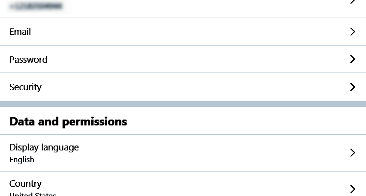Open the Email settings row
366x196 pixels.
click(183, 32)
